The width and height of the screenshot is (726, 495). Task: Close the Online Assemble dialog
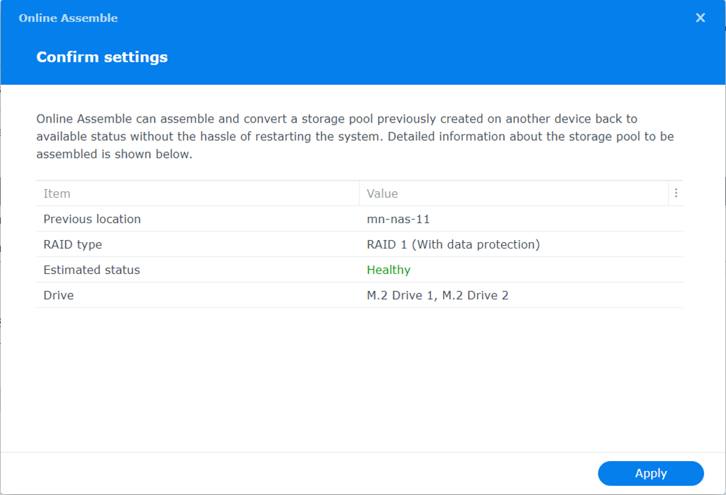coord(700,18)
